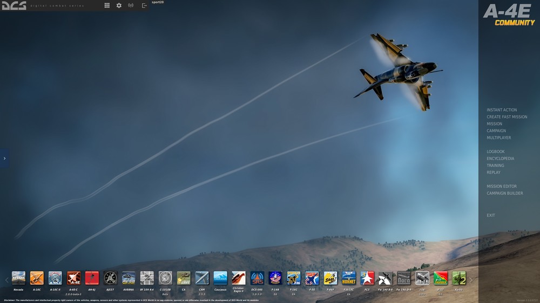
Task: Open the CA Combined Arms icon
Action: pos(184,278)
